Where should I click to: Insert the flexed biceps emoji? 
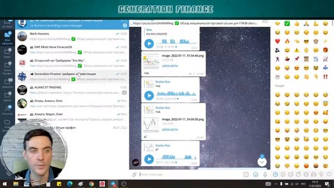pyautogui.click(x=316, y=23)
